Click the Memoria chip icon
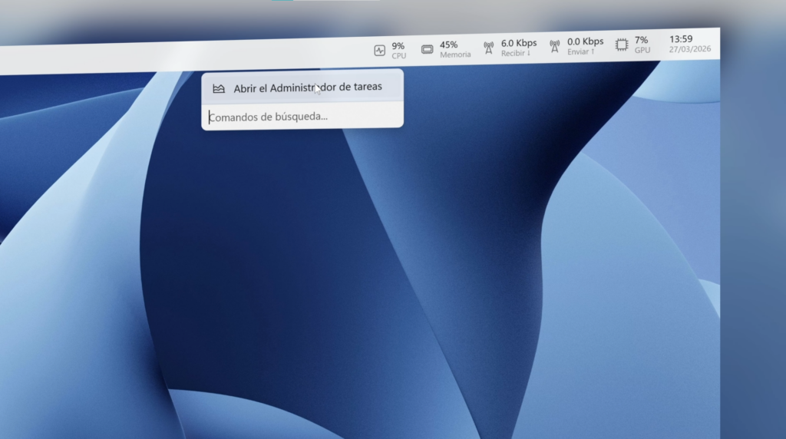 coord(427,49)
